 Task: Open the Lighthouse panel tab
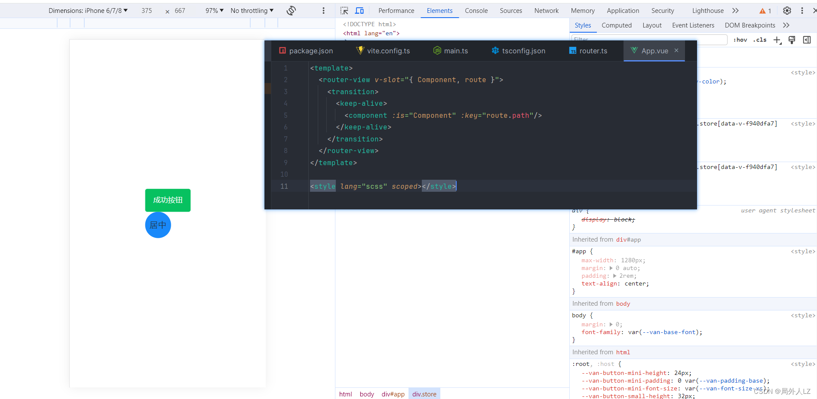[708, 11]
